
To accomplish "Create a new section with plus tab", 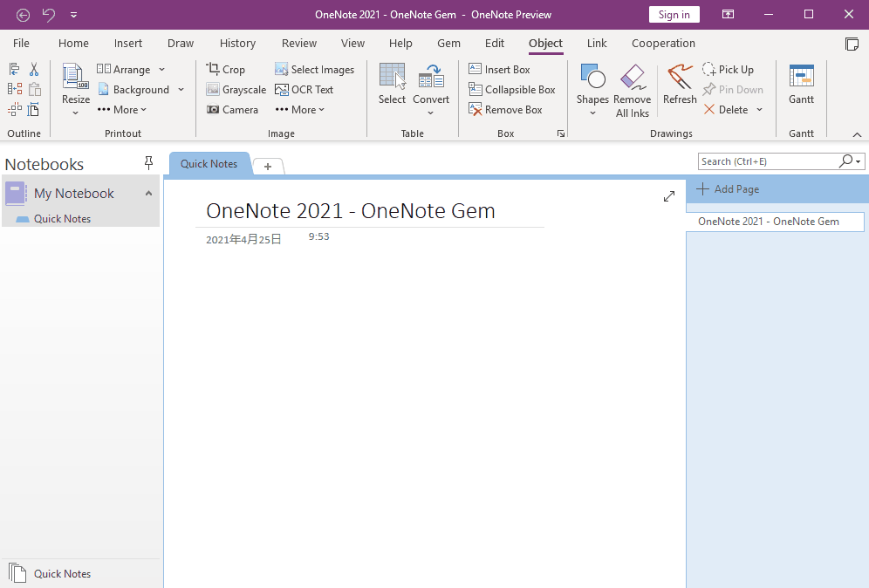I will tap(268, 167).
